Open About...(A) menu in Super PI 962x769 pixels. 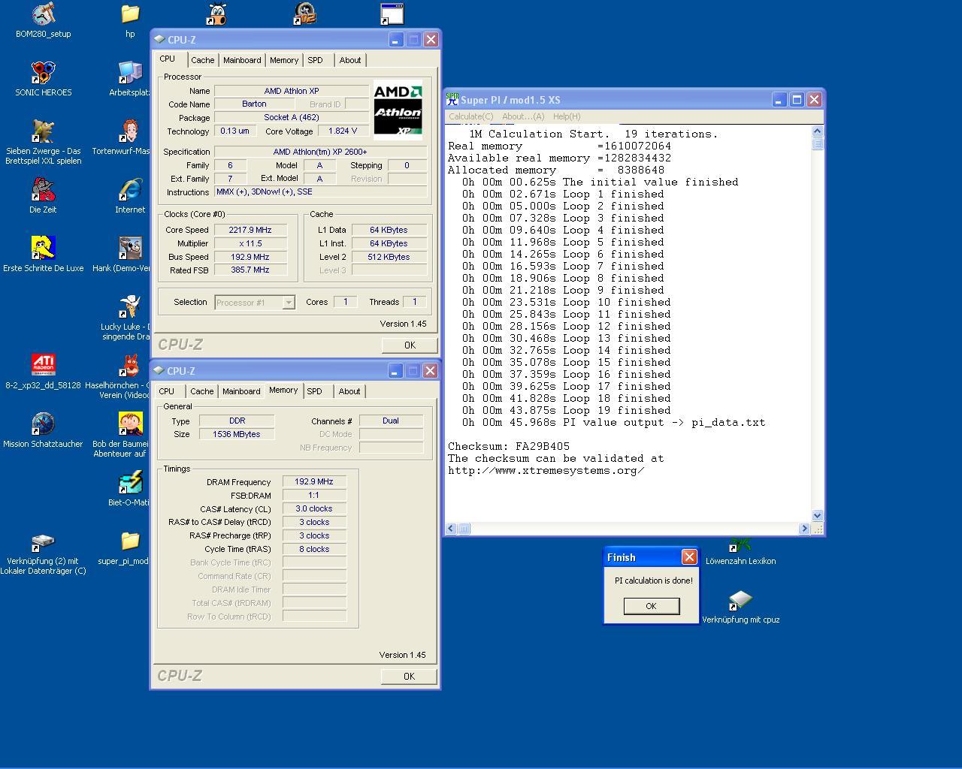[x=523, y=116]
